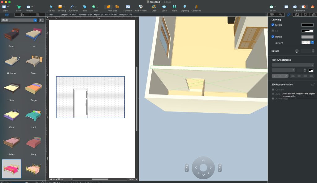Image resolution: width=317 pixels, height=183 pixels.
Task: Click the Collisions toolbar icon
Action: 196,7
